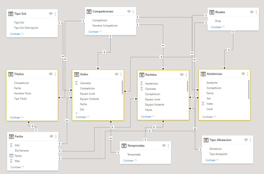
Task: Toggle visibility of the Tipo Gol table
Action: (51, 14)
